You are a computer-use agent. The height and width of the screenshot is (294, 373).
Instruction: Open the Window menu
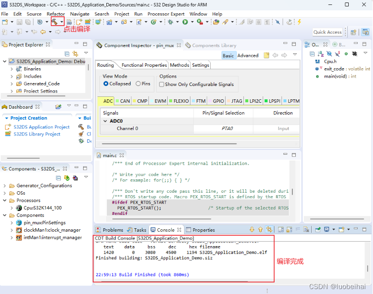pyautogui.click(x=198, y=14)
